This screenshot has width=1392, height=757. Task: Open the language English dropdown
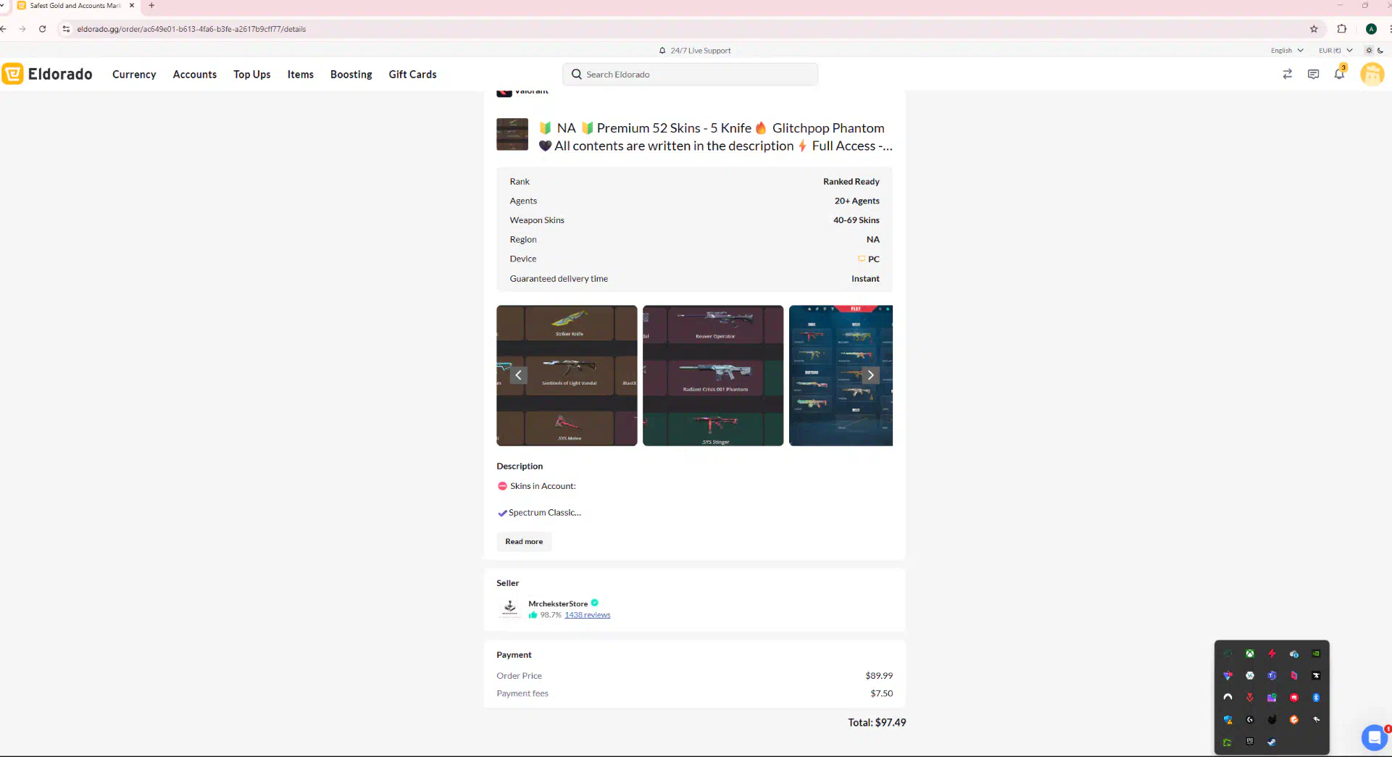(1287, 51)
